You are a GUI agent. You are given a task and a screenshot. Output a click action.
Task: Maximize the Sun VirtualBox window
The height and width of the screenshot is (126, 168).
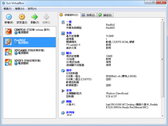point(153,2)
